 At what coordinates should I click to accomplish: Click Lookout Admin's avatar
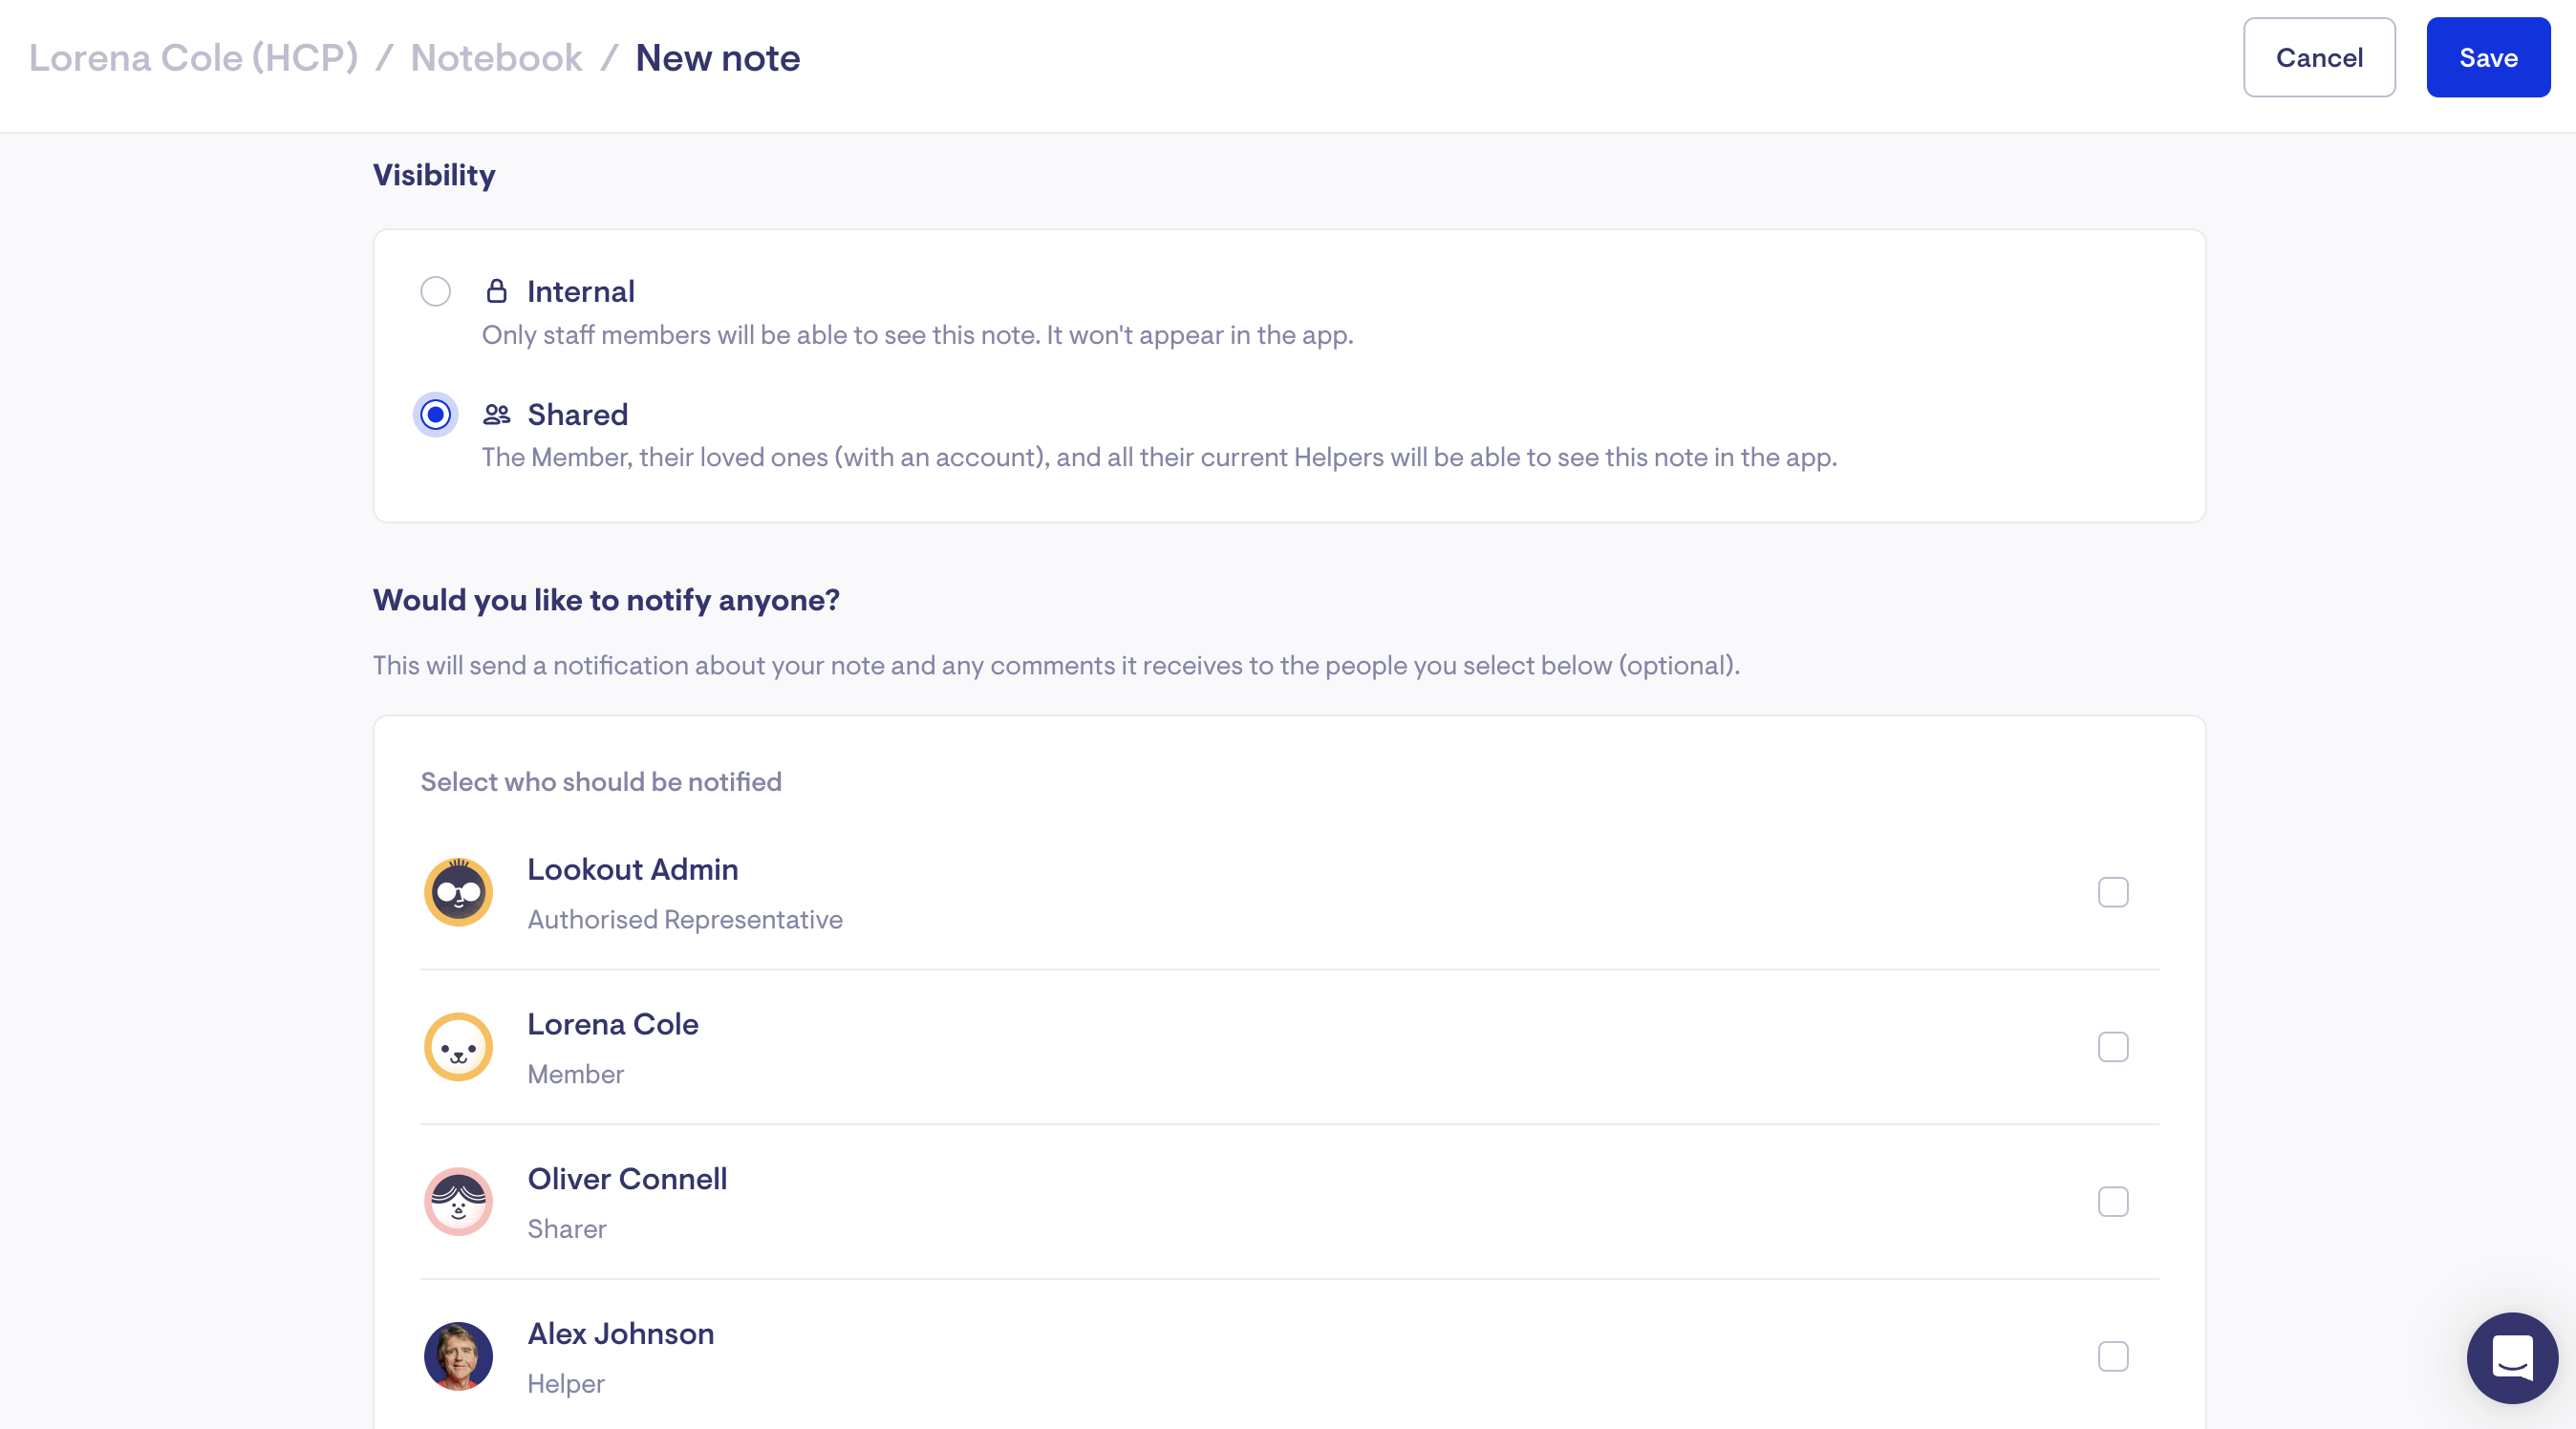point(458,892)
